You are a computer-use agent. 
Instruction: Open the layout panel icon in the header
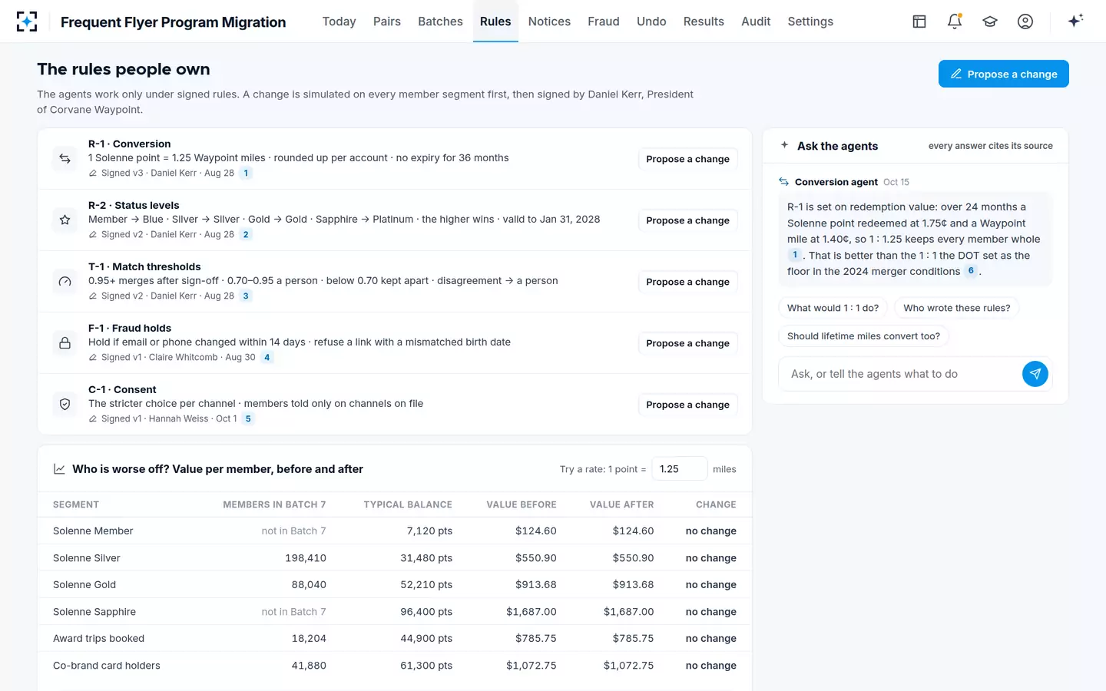pos(919,21)
